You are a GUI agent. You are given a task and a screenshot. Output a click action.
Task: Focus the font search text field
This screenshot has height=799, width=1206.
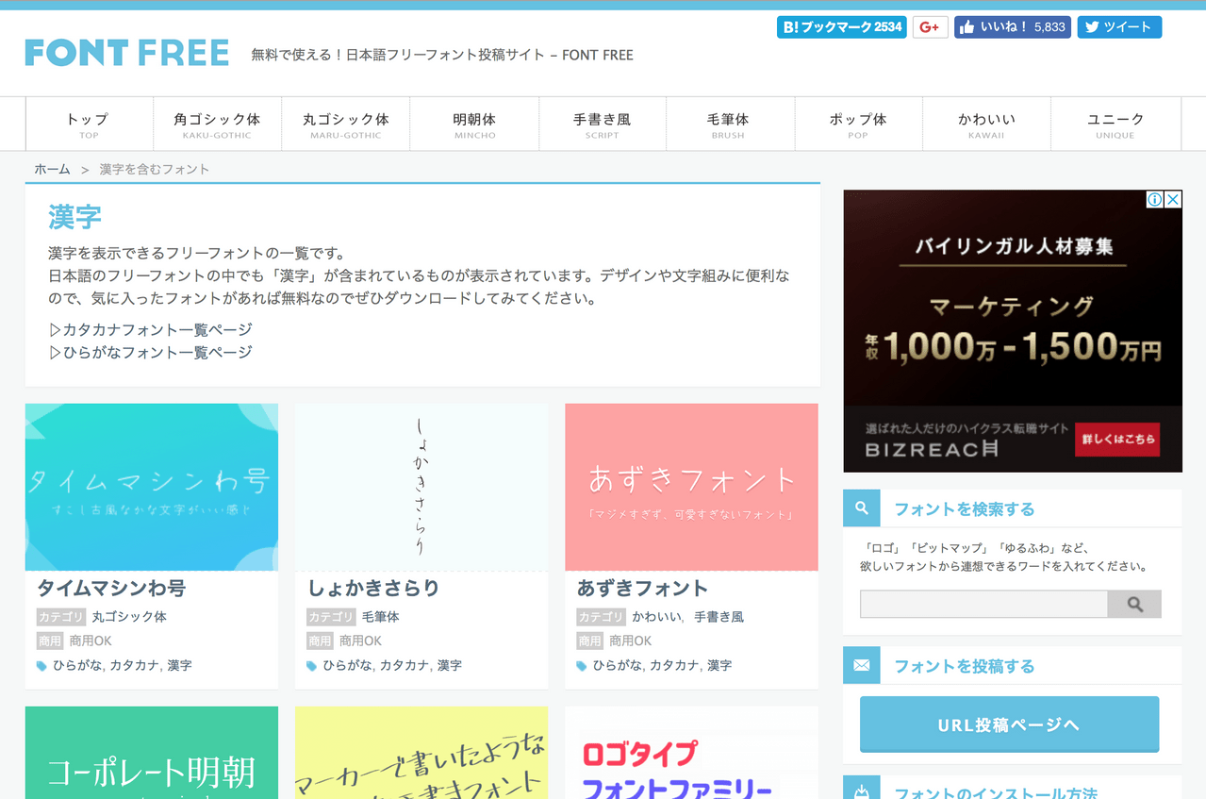(983, 605)
